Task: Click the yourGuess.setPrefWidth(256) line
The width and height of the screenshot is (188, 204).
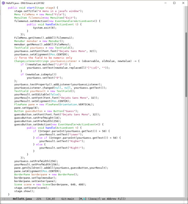Action: pyautogui.click(x=36, y=161)
